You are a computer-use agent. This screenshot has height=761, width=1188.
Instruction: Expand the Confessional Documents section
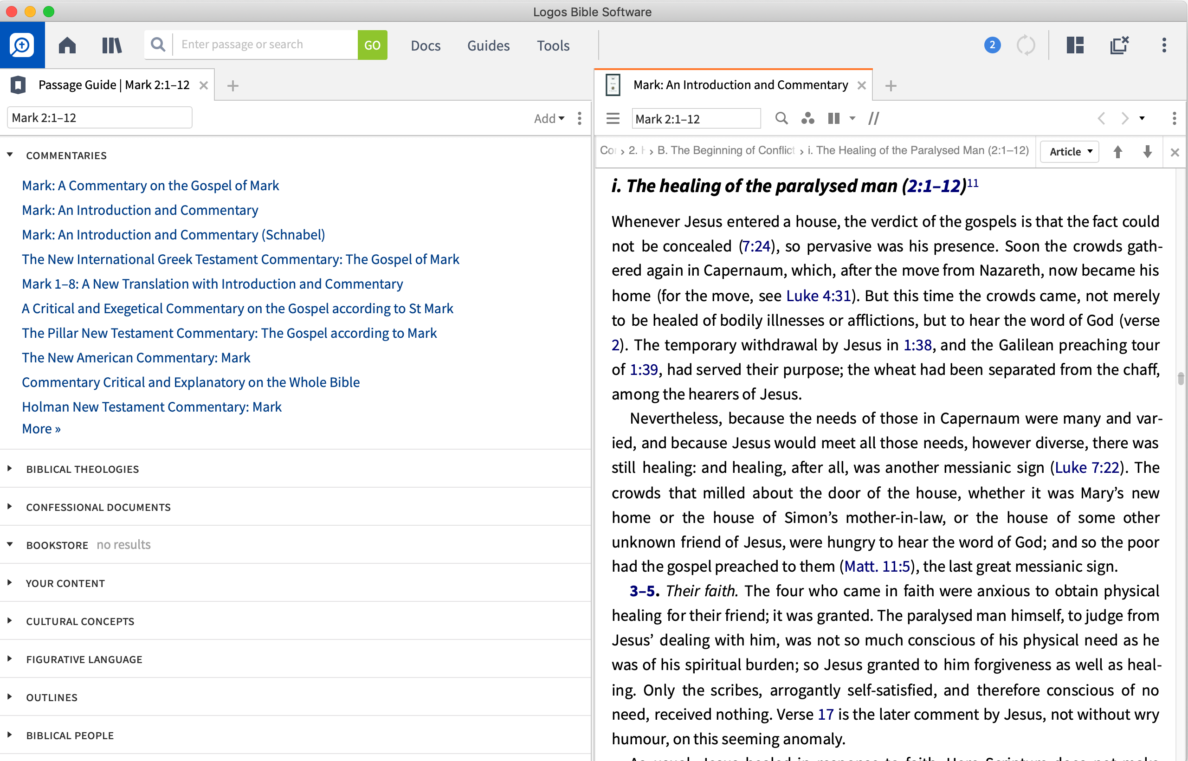[10, 506]
